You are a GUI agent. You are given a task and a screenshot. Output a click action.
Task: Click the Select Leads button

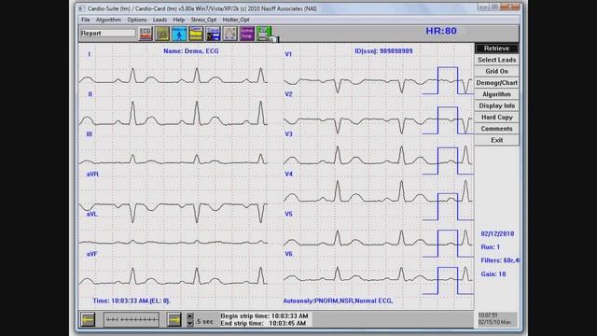[x=497, y=60]
